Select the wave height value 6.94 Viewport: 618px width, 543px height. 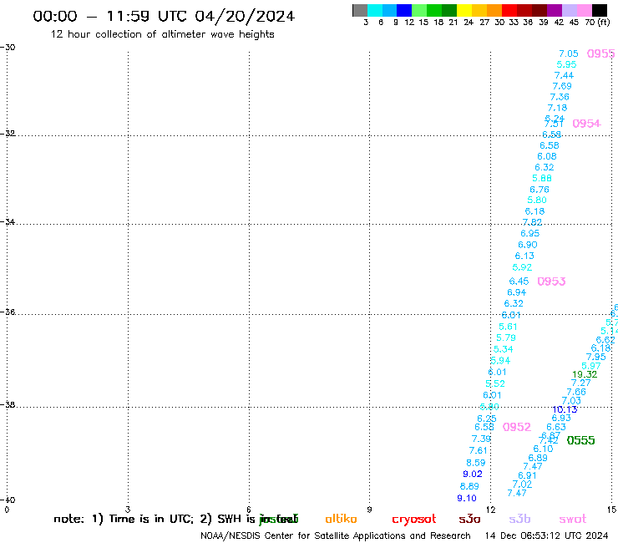point(517,292)
